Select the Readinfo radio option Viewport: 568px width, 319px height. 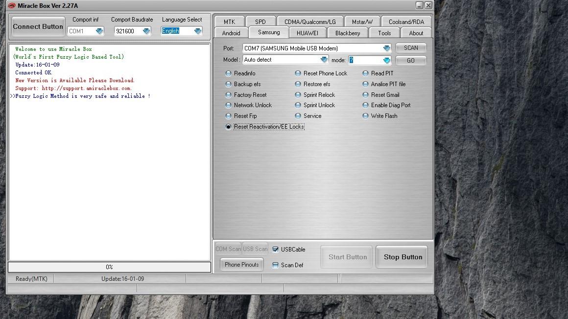228,73
